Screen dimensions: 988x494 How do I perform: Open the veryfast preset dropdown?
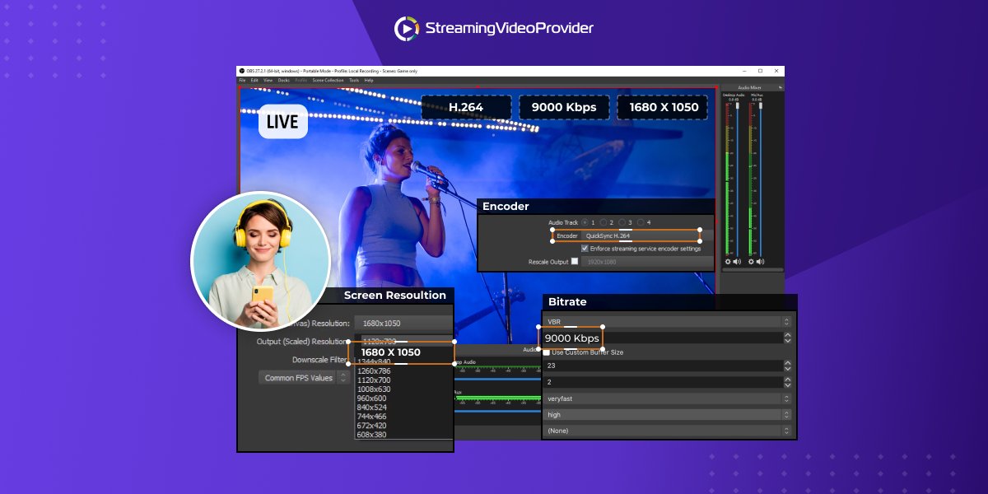[x=667, y=399]
